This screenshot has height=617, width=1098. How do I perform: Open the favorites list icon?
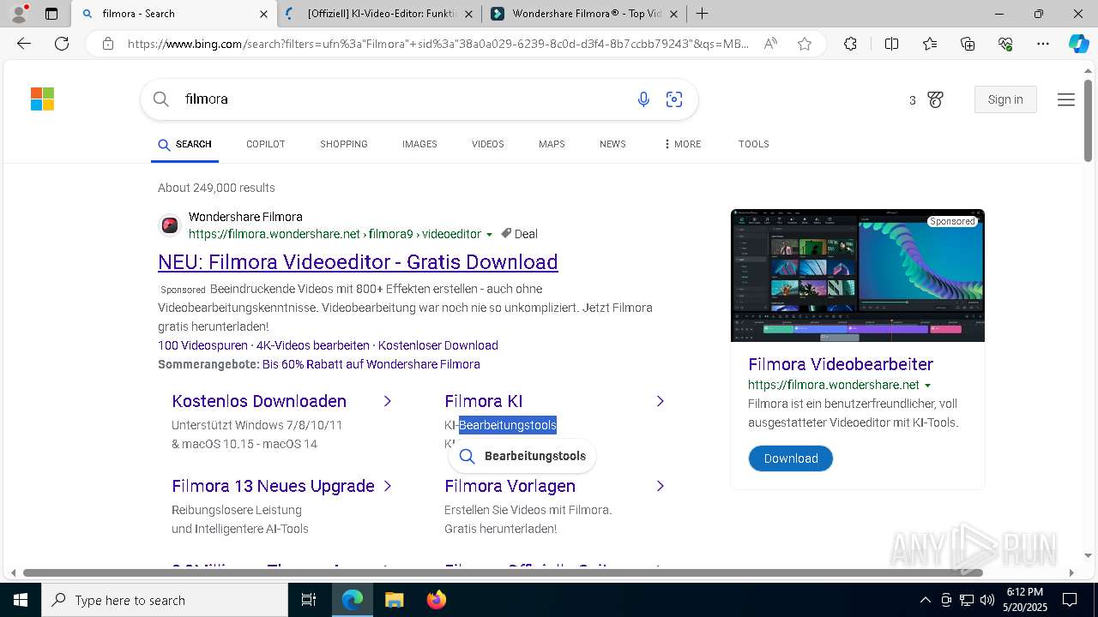[x=930, y=44]
